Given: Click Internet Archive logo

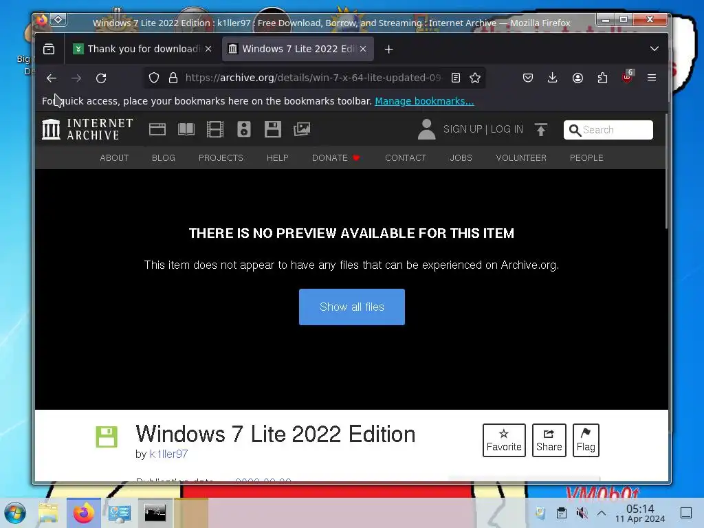Looking at the screenshot, I should [87, 129].
